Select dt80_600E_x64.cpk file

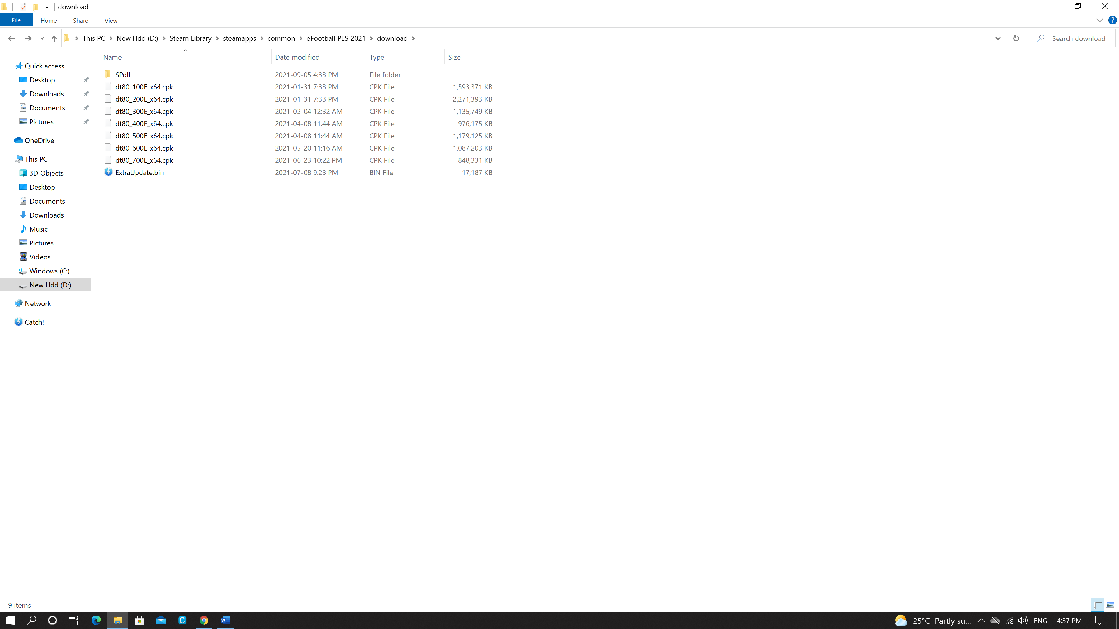144,148
